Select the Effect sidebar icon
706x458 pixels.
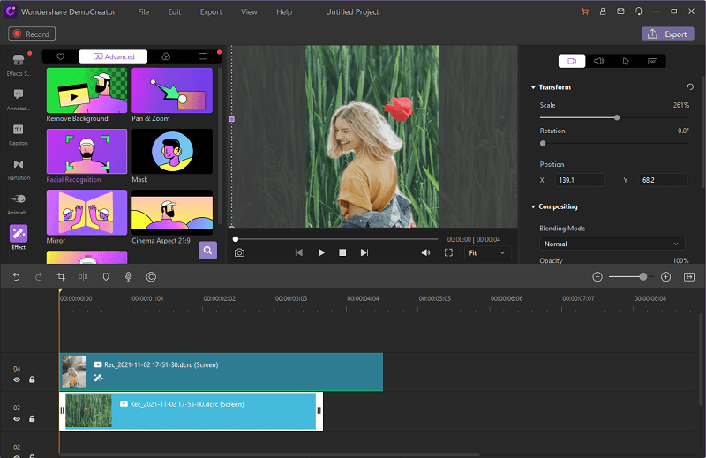click(x=19, y=237)
